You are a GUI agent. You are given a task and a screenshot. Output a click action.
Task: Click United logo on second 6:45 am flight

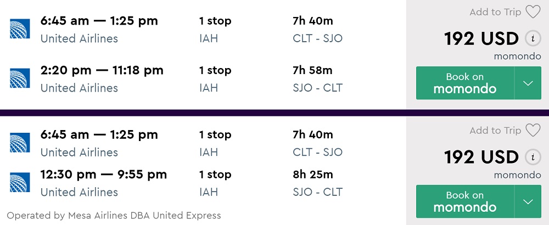tap(20, 142)
